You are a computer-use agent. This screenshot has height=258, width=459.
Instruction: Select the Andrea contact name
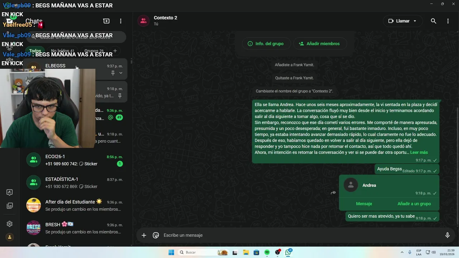(369, 185)
